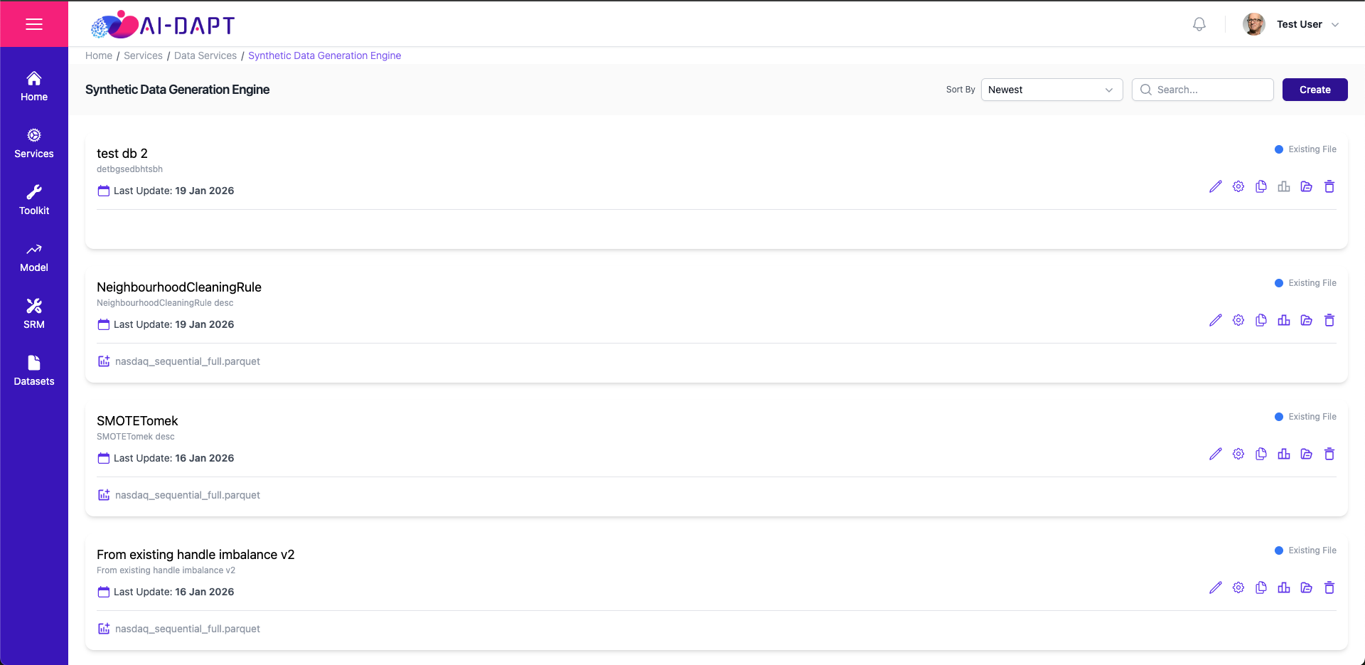
Task: Open Model in sidebar
Action: (x=34, y=257)
